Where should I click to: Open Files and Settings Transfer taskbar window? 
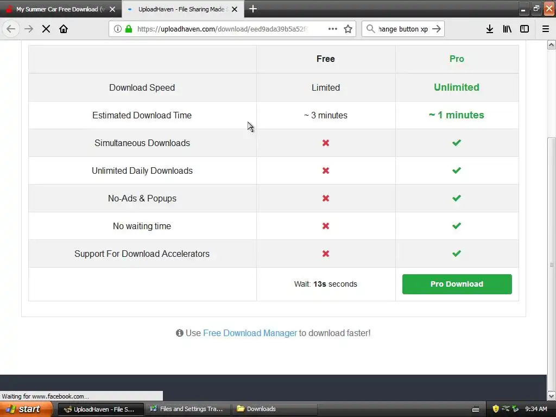tap(187, 409)
